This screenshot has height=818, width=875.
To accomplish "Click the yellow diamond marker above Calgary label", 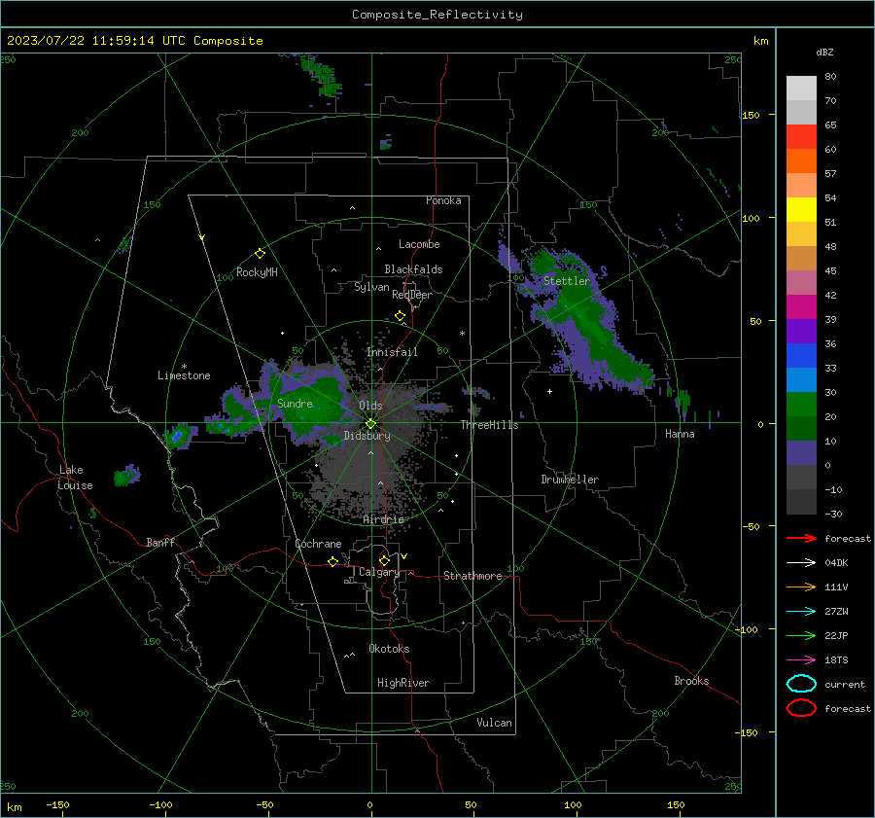I will click(x=384, y=560).
